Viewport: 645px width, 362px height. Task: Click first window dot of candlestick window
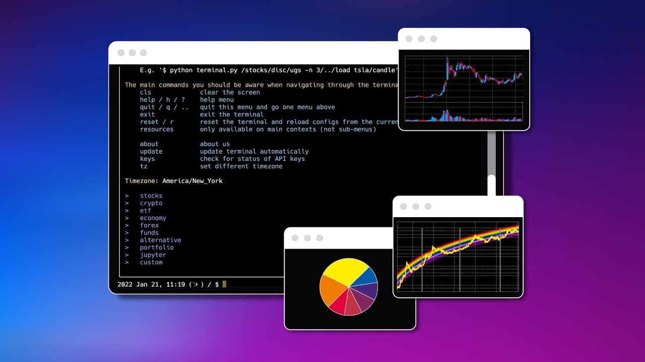click(x=409, y=39)
